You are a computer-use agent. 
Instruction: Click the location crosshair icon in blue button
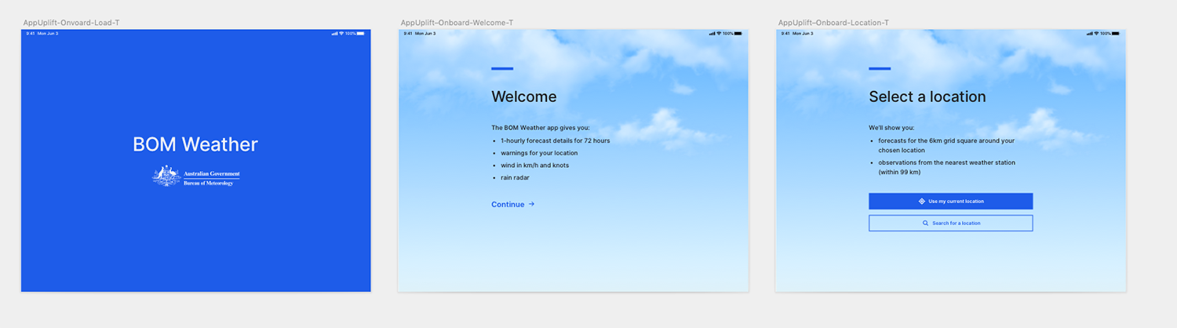tap(922, 201)
